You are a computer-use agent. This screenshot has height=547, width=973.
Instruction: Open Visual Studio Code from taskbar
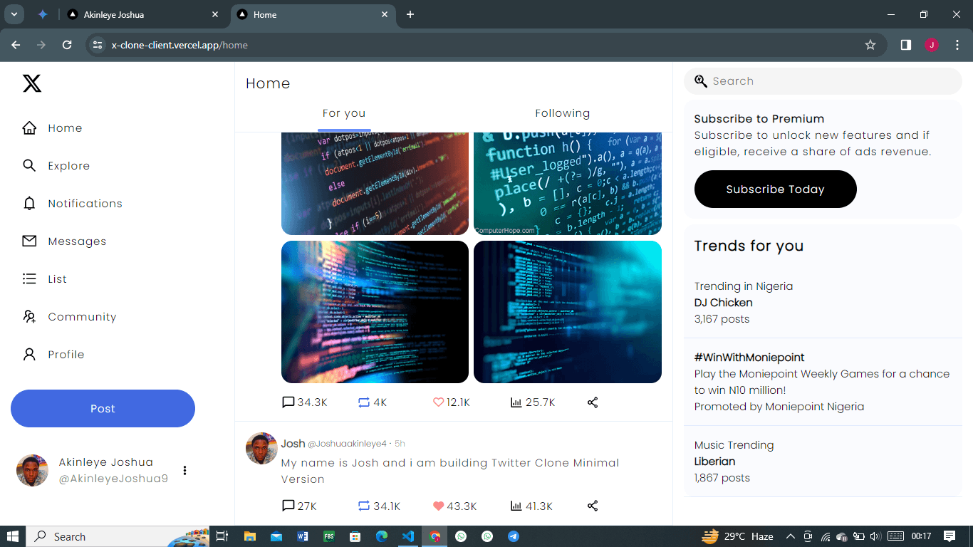[x=407, y=536]
